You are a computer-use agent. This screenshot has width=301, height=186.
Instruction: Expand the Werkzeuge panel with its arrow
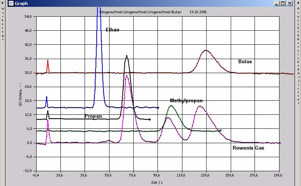pos(3,3)
